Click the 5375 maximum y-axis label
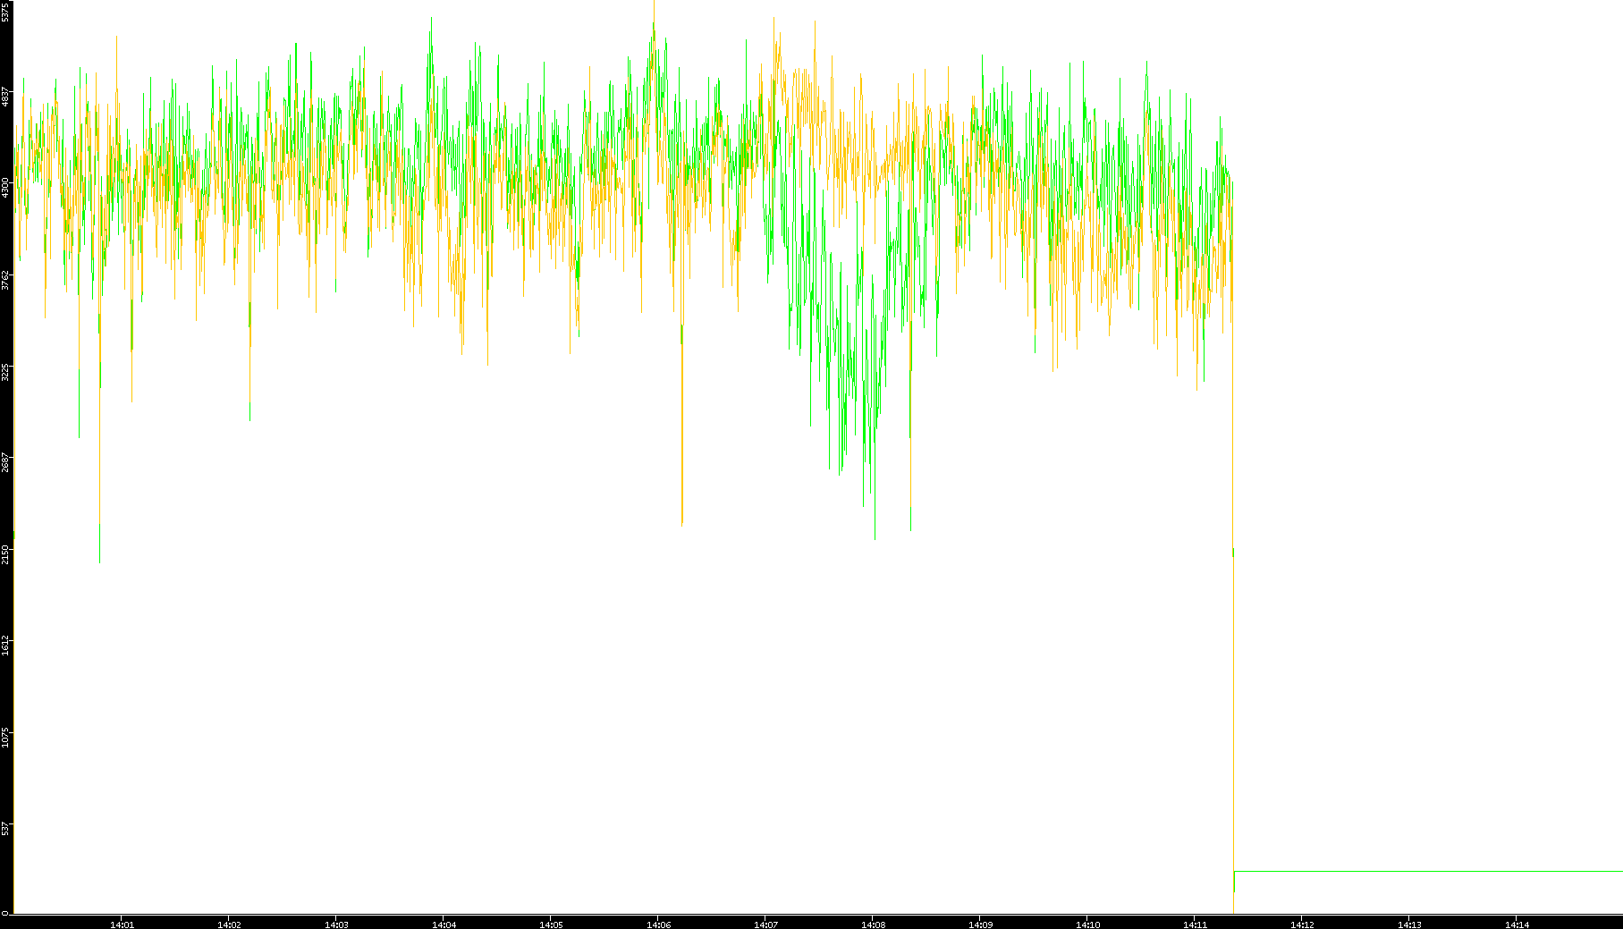This screenshot has height=929, width=1623. click(5, 11)
